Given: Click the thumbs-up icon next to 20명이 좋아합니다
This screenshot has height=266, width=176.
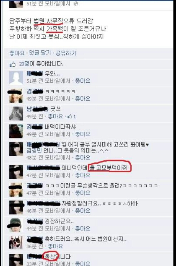Looking at the screenshot, I should point(13,64).
